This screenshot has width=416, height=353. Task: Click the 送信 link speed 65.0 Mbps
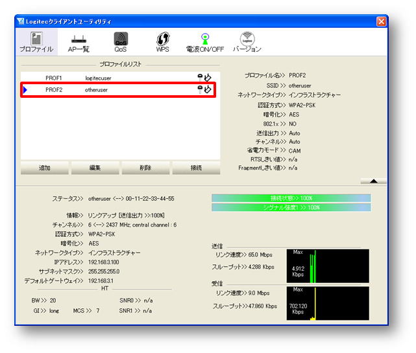click(260, 255)
